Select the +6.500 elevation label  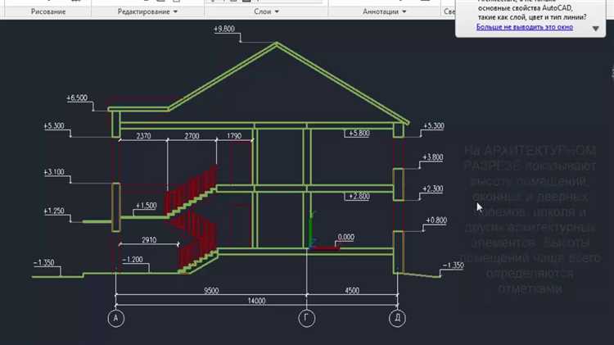(77, 98)
